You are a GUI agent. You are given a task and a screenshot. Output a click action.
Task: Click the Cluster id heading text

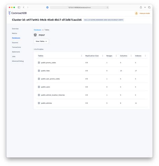point(47,20)
